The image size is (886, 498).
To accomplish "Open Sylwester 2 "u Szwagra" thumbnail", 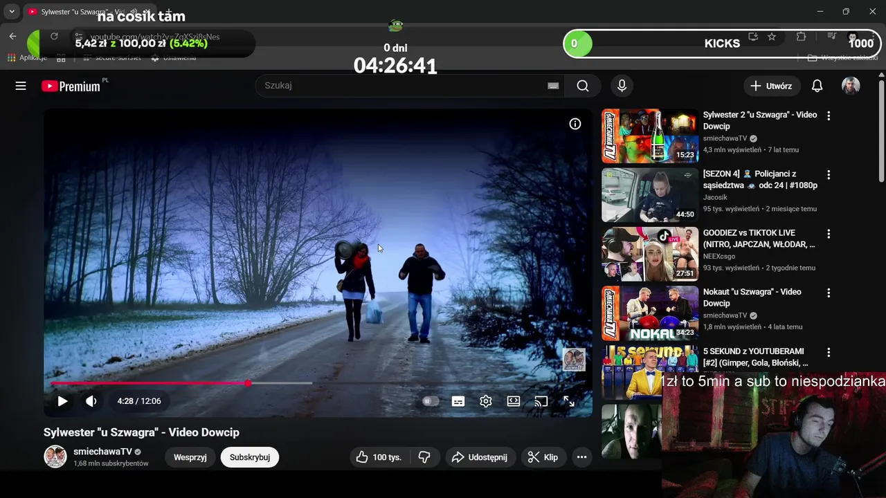I will (650, 136).
